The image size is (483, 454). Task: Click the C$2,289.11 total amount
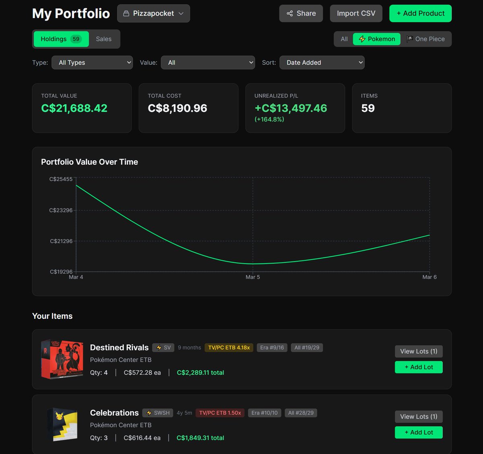click(x=200, y=373)
